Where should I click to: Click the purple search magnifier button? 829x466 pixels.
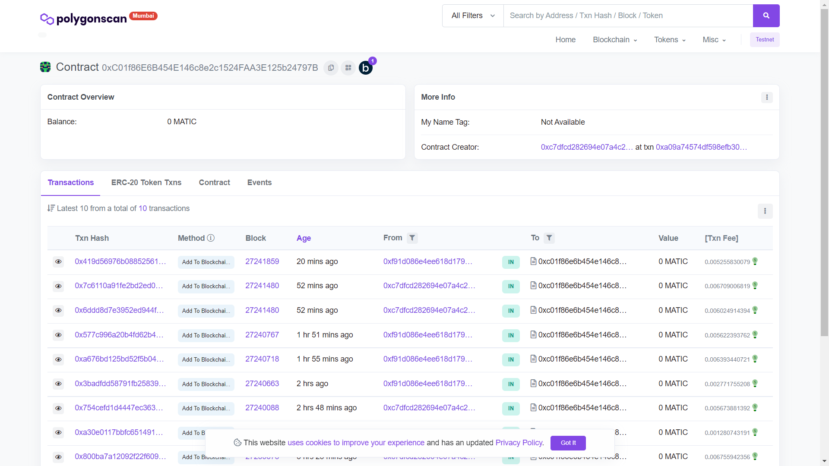click(x=766, y=16)
